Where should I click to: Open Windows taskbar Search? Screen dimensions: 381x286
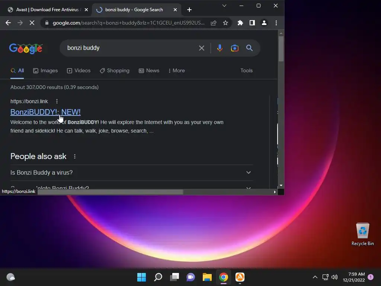(158, 277)
